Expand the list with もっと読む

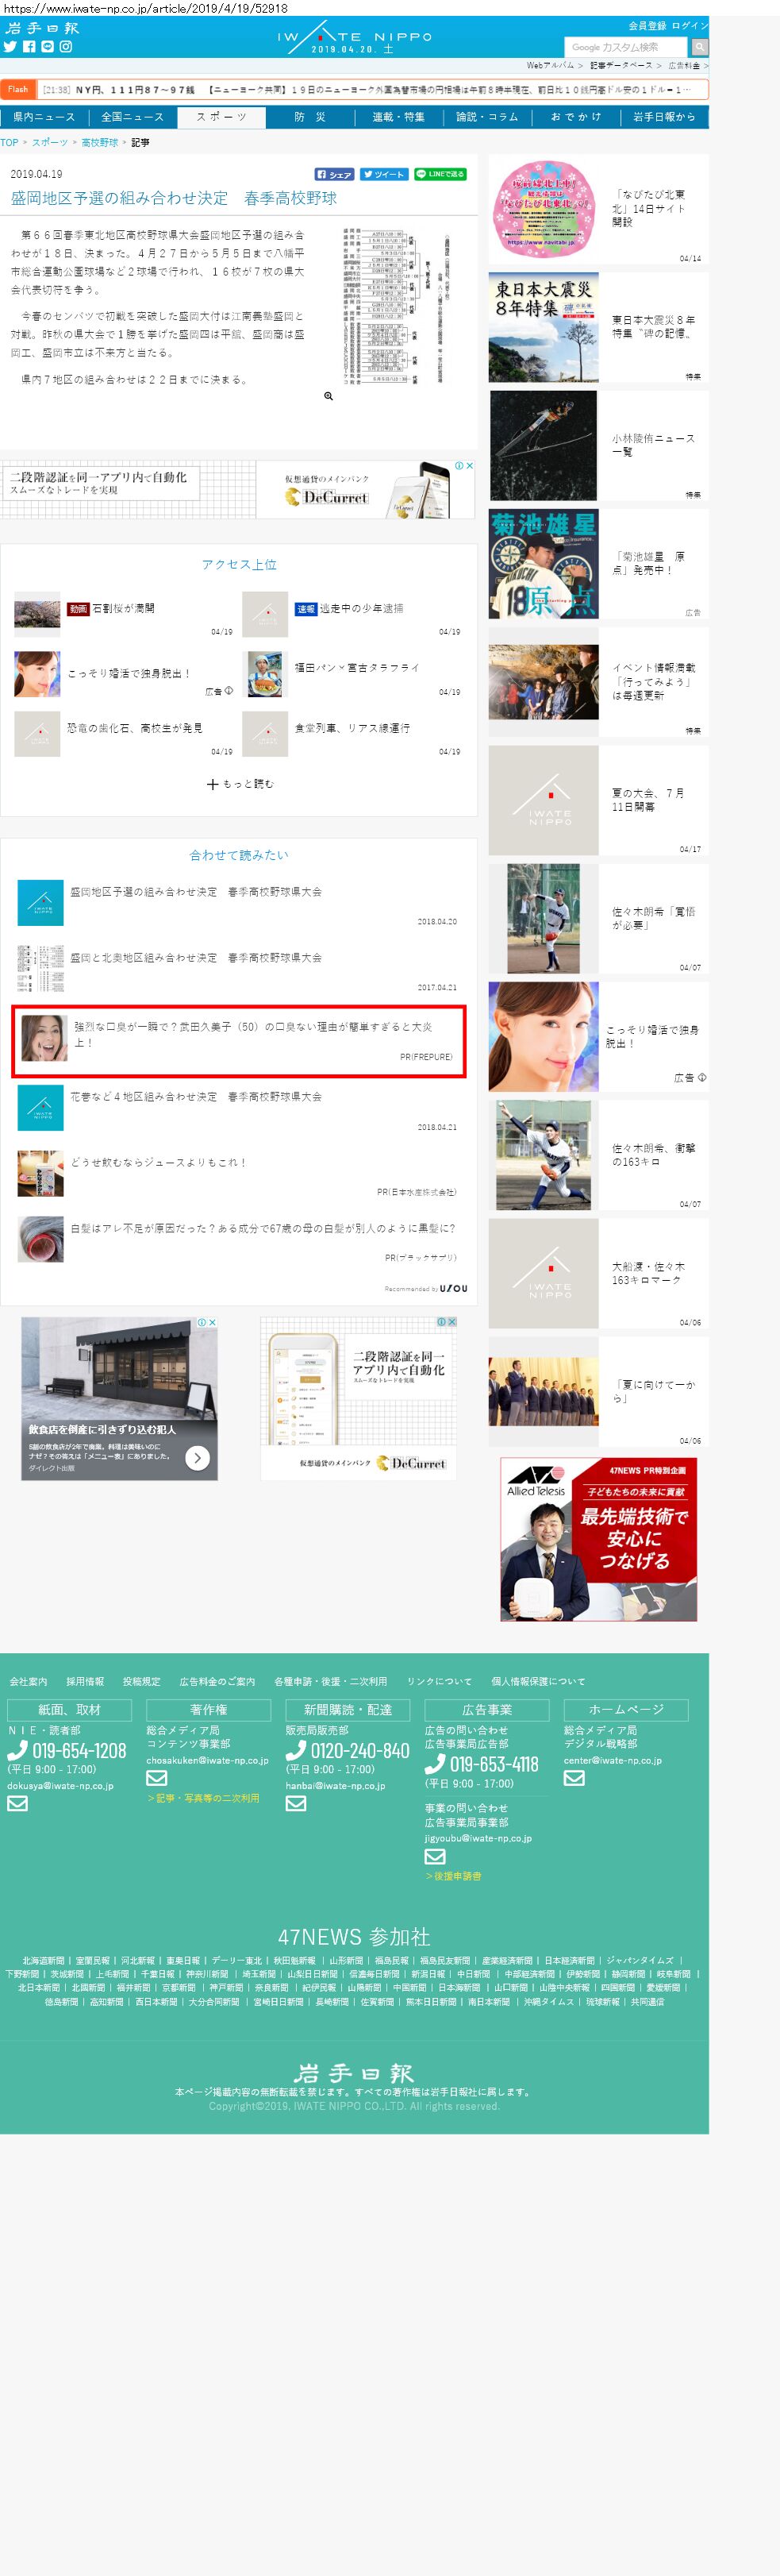240,784
